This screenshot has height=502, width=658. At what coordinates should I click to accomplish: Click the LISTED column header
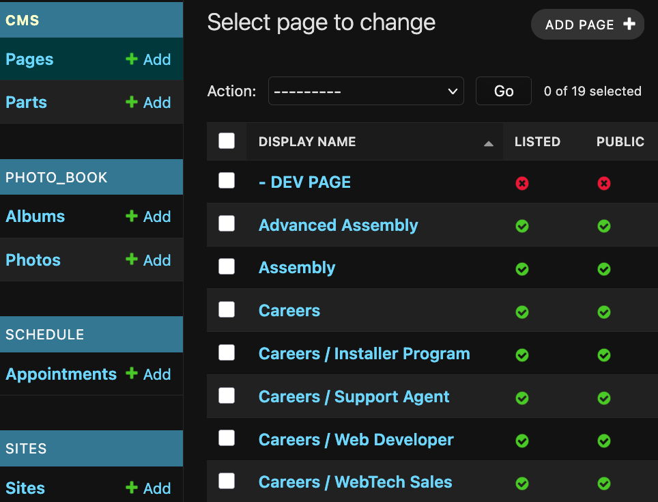537,141
